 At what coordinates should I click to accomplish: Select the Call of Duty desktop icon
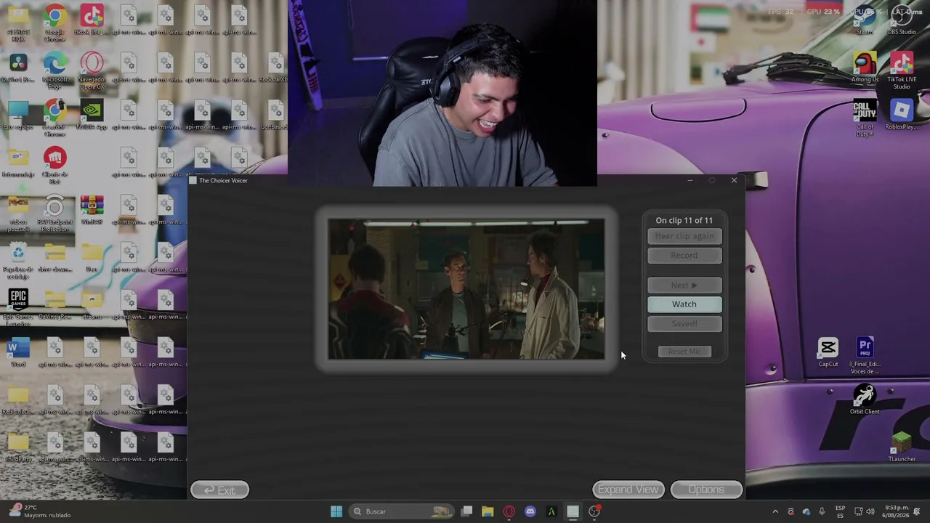[x=865, y=118]
